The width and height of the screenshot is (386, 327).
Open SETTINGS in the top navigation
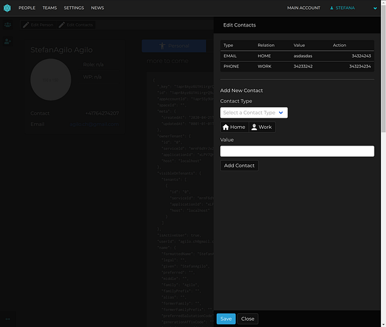73,8
